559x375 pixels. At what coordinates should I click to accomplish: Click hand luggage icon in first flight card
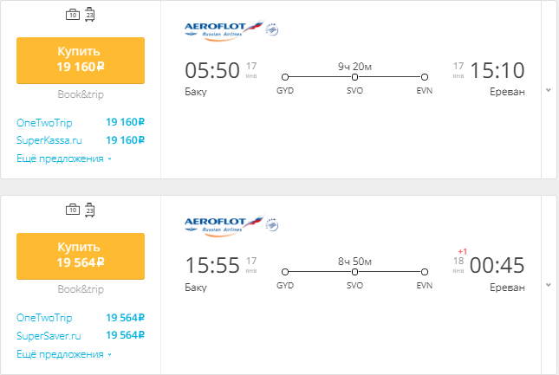(x=73, y=15)
